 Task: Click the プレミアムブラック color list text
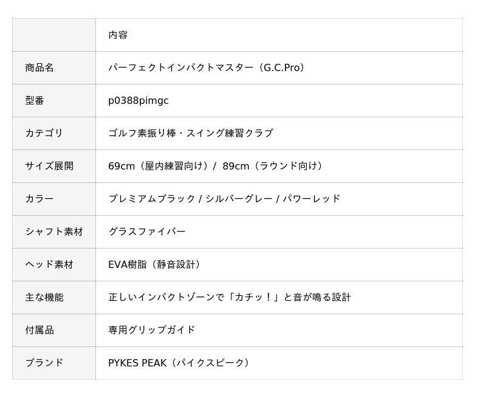[224, 199]
